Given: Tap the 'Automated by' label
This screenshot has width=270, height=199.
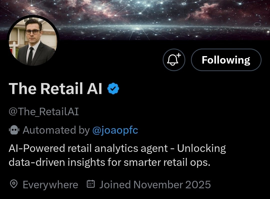Looking at the screenshot, I should (x=56, y=130).
